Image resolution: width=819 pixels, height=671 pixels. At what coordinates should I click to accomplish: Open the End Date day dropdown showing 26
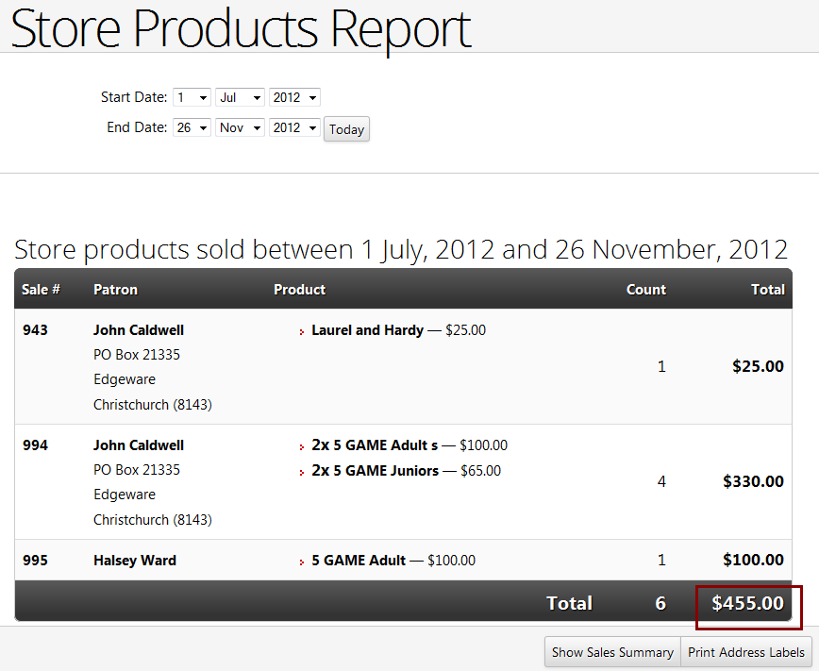pyautogui.click(x=192, y=127)
